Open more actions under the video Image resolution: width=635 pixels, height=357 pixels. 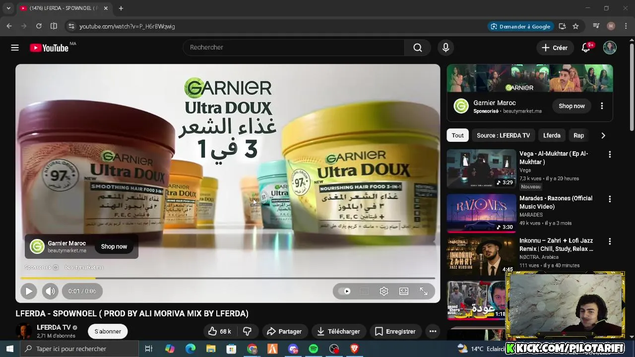433,331
